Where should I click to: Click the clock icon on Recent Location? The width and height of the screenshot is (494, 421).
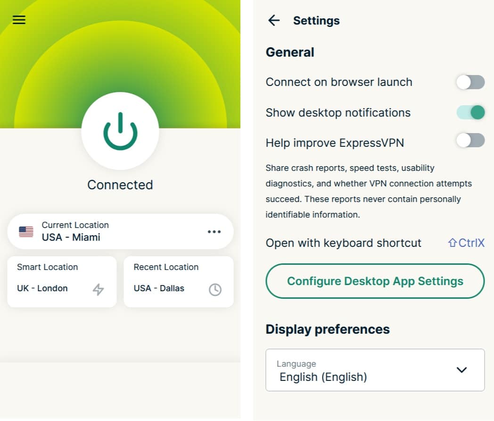click(x=215, y=289)
